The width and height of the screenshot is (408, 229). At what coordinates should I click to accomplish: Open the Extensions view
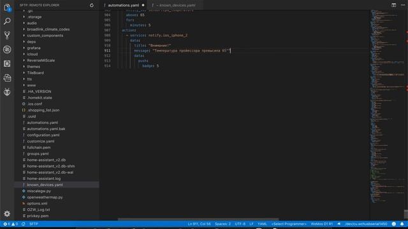(7, 64)
